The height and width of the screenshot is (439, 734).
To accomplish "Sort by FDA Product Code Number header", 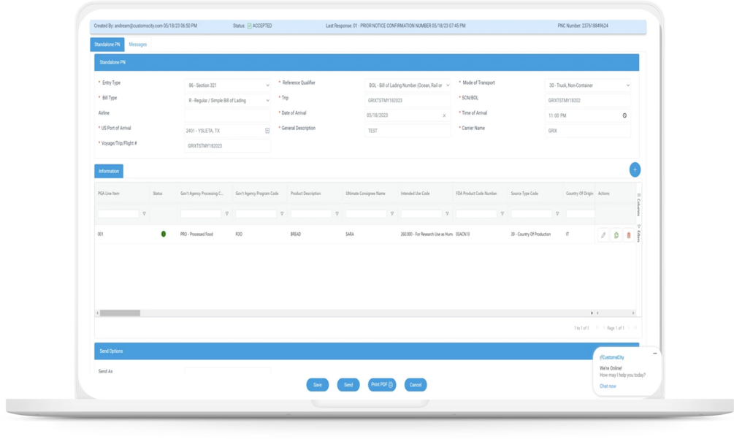I will point(476,194).
